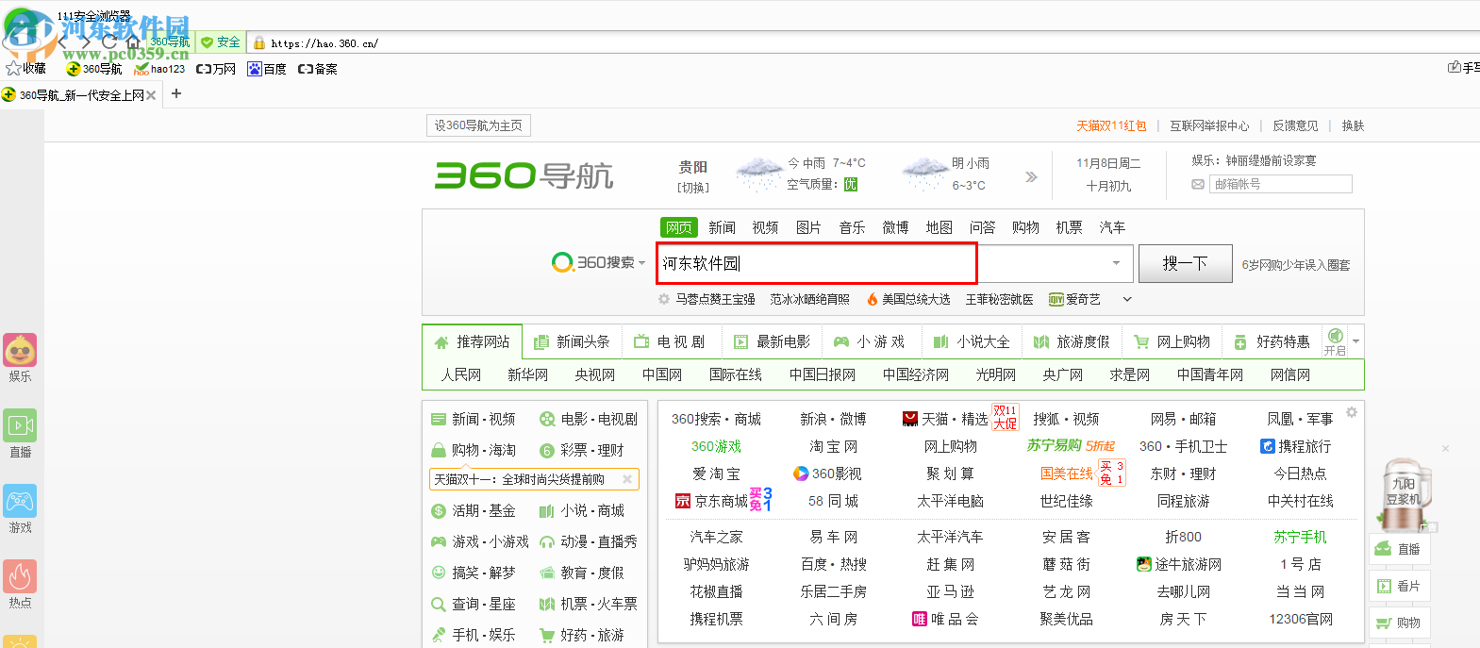Open the 备案 bookmark

pos(318,69)
